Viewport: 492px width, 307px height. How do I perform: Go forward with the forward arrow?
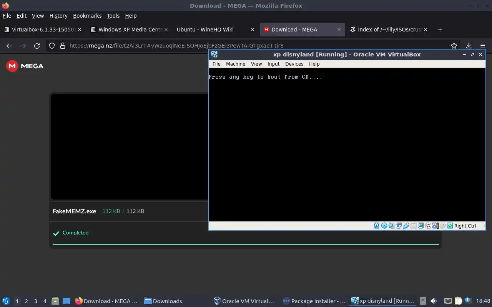tap(23, 46)
